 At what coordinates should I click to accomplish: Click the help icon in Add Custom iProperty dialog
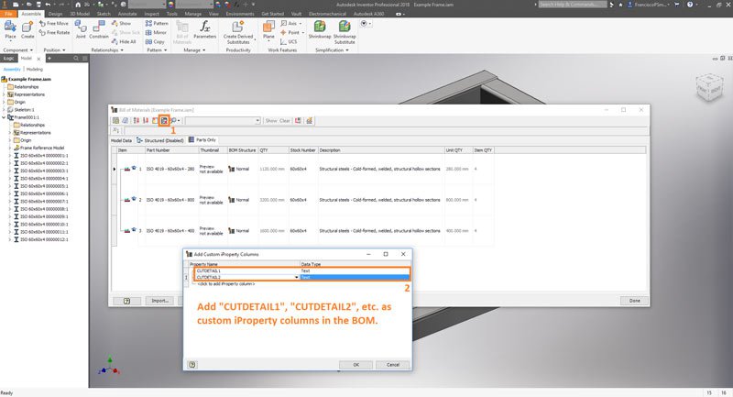(192, 365)
